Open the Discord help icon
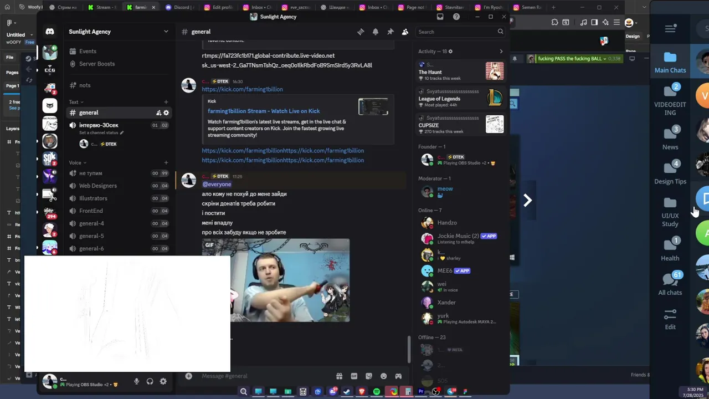Viewport: 709px width, 399px height. pos(456,17)
